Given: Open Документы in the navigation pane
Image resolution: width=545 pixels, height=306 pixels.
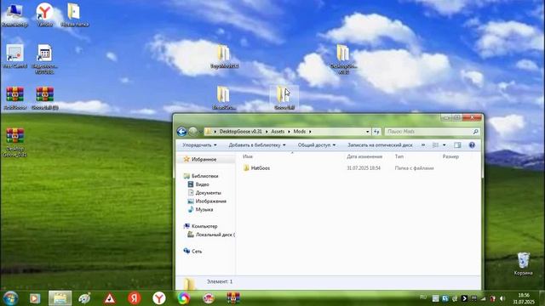Looking at the screenshot, I should 208,193.
